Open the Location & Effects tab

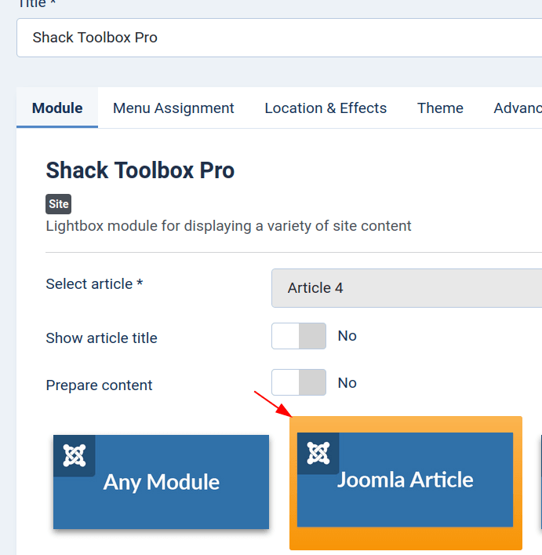click(x=326, y=108)
